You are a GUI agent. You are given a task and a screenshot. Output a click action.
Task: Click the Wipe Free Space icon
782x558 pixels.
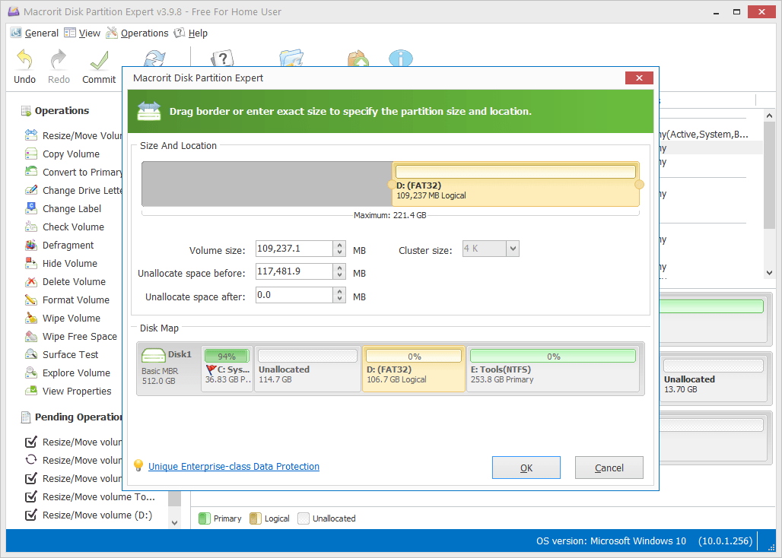(31, 336)
